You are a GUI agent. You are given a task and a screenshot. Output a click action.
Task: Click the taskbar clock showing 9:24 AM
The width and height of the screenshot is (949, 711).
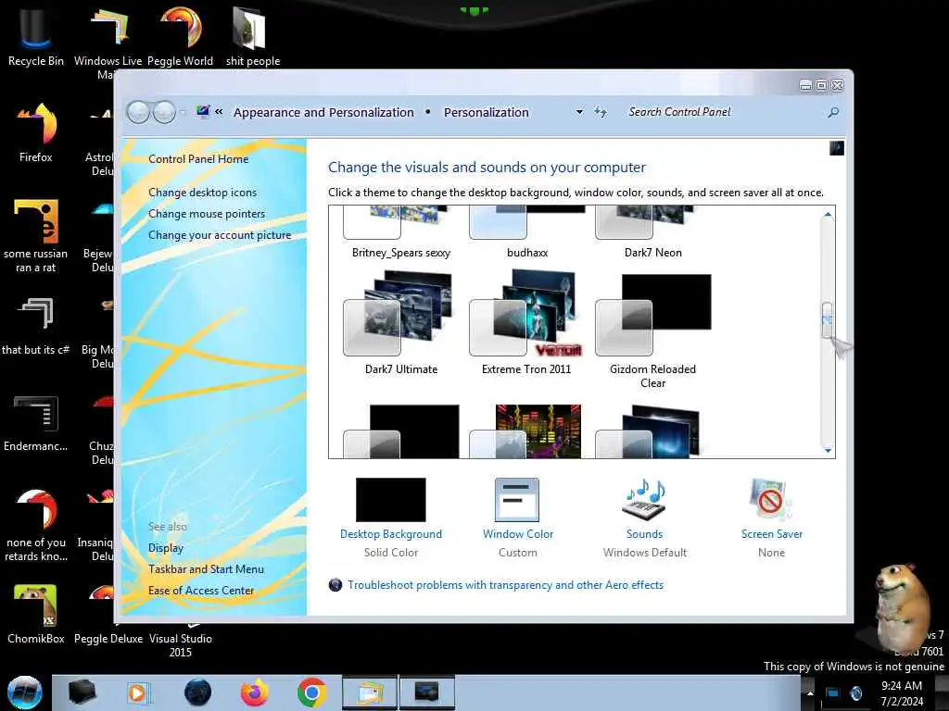(902, 692)
